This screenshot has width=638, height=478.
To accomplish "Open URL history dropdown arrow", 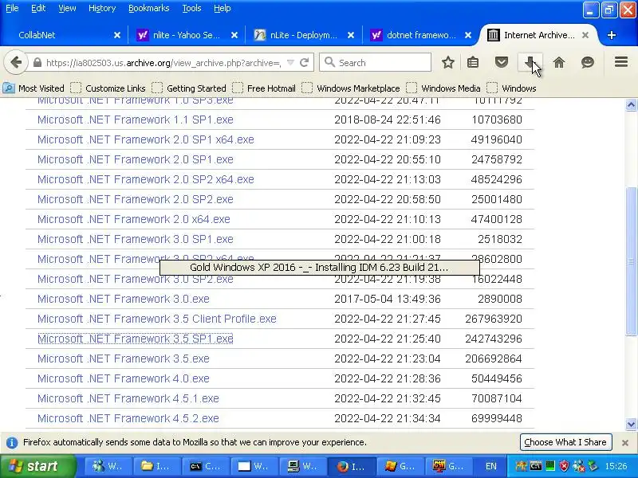I will [290, 63].
